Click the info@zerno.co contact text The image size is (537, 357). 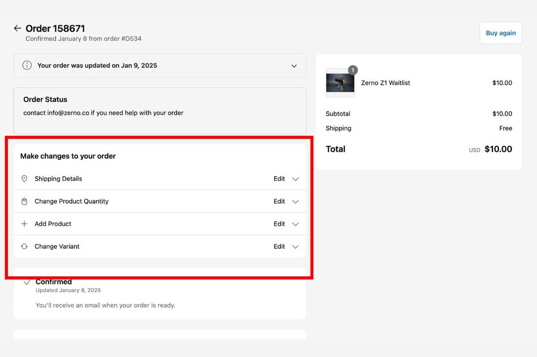[x=68, y=113]
